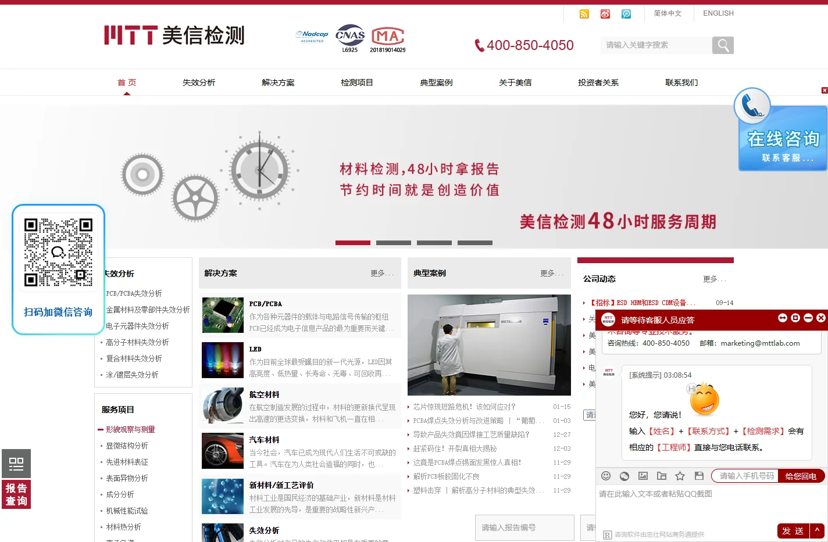The width and height of the screenshot is (828, 542).
Task: Open 显微结构分析 service item
Action: click(127, 446)
